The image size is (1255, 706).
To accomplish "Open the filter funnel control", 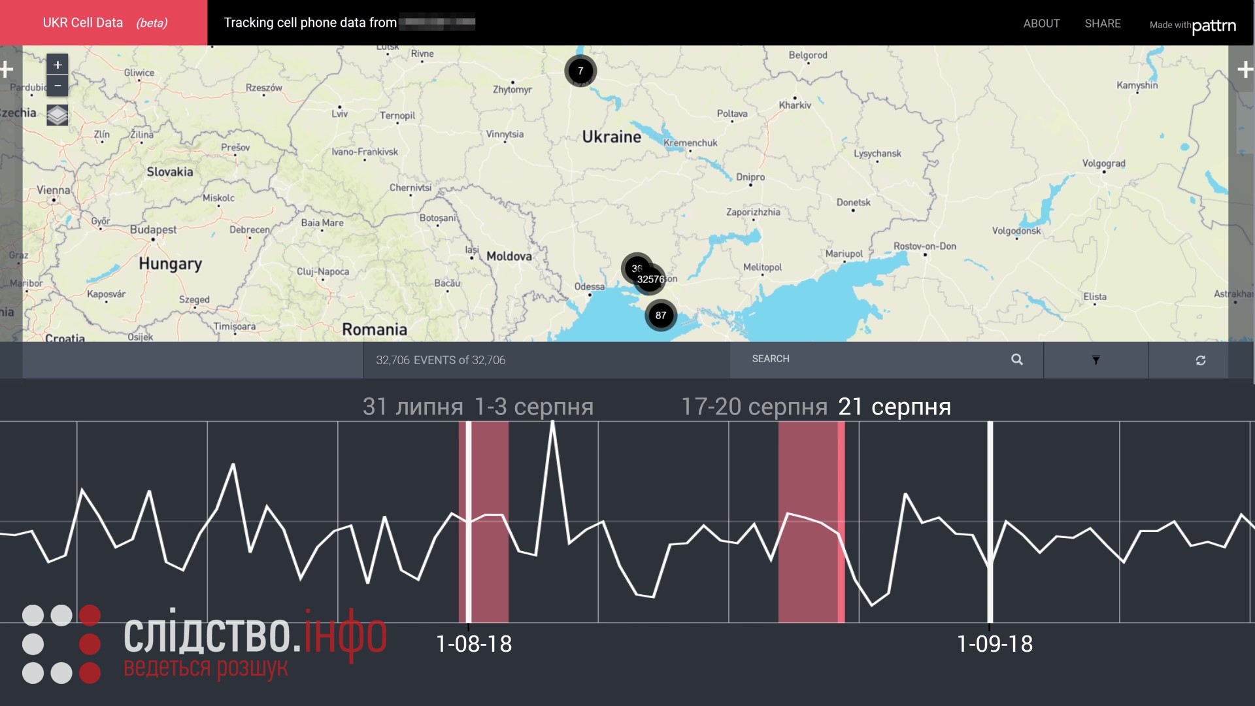I will click(x=1096, y=360).
